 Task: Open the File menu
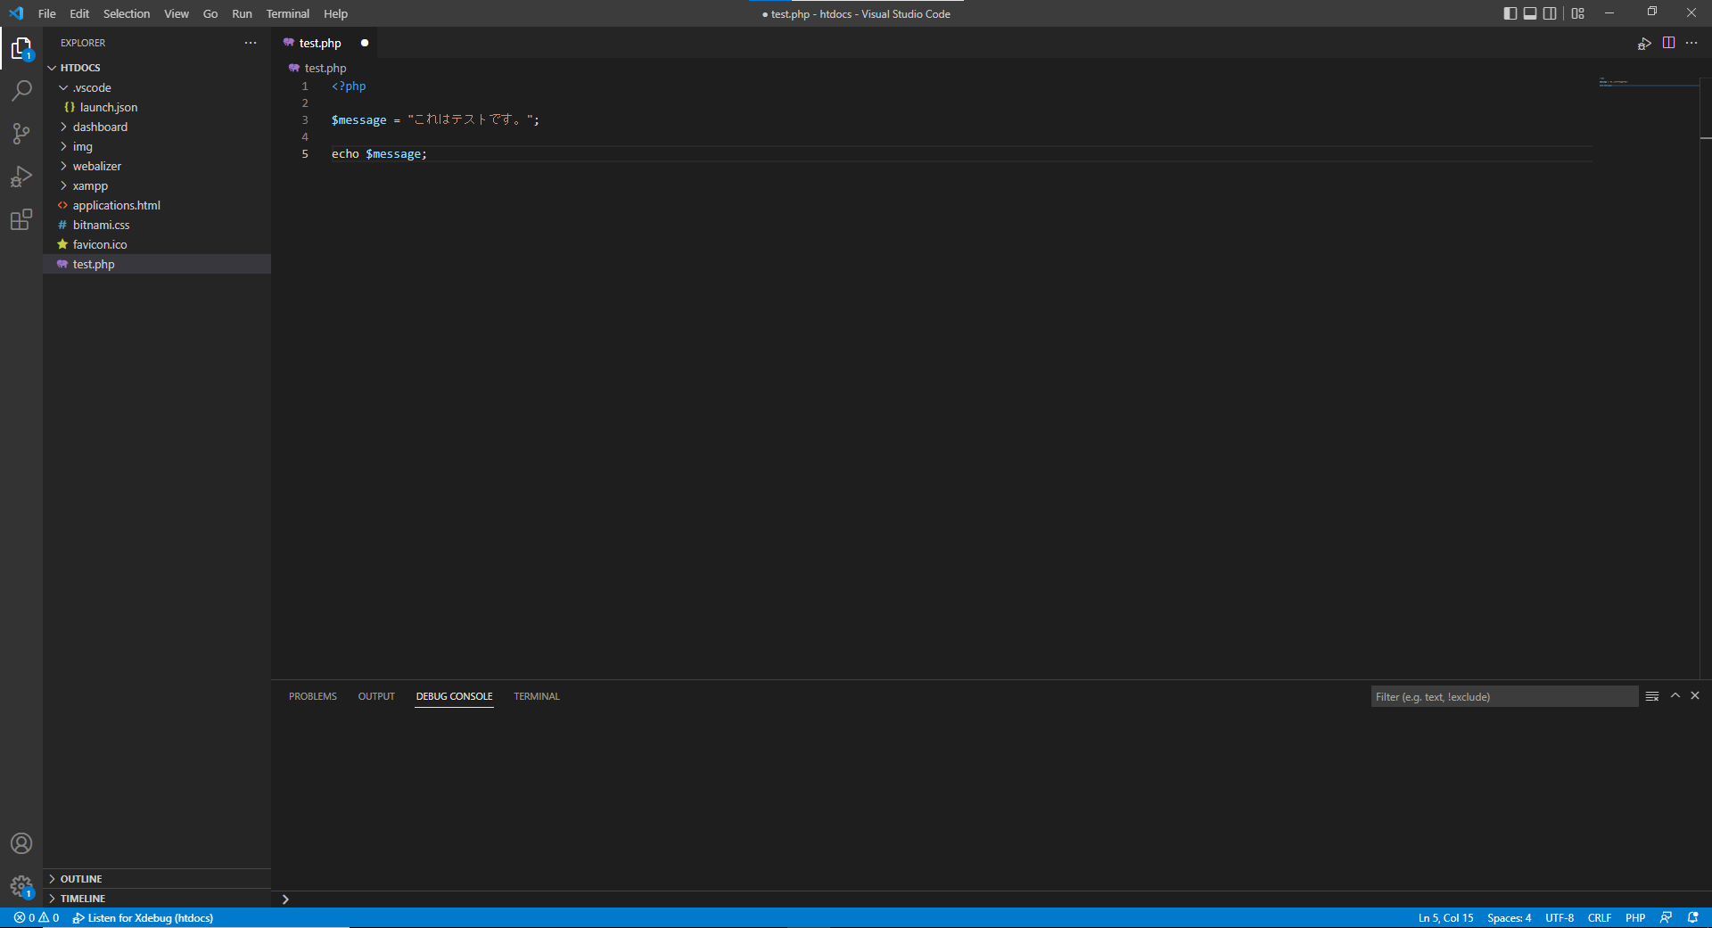pyautogui.click(x=47, y=13)
